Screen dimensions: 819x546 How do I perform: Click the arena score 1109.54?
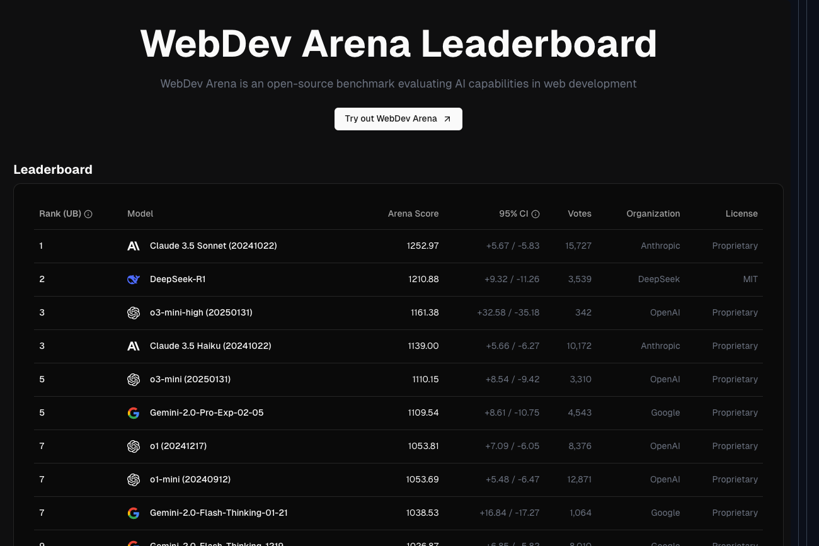click(x=423, y=413)
